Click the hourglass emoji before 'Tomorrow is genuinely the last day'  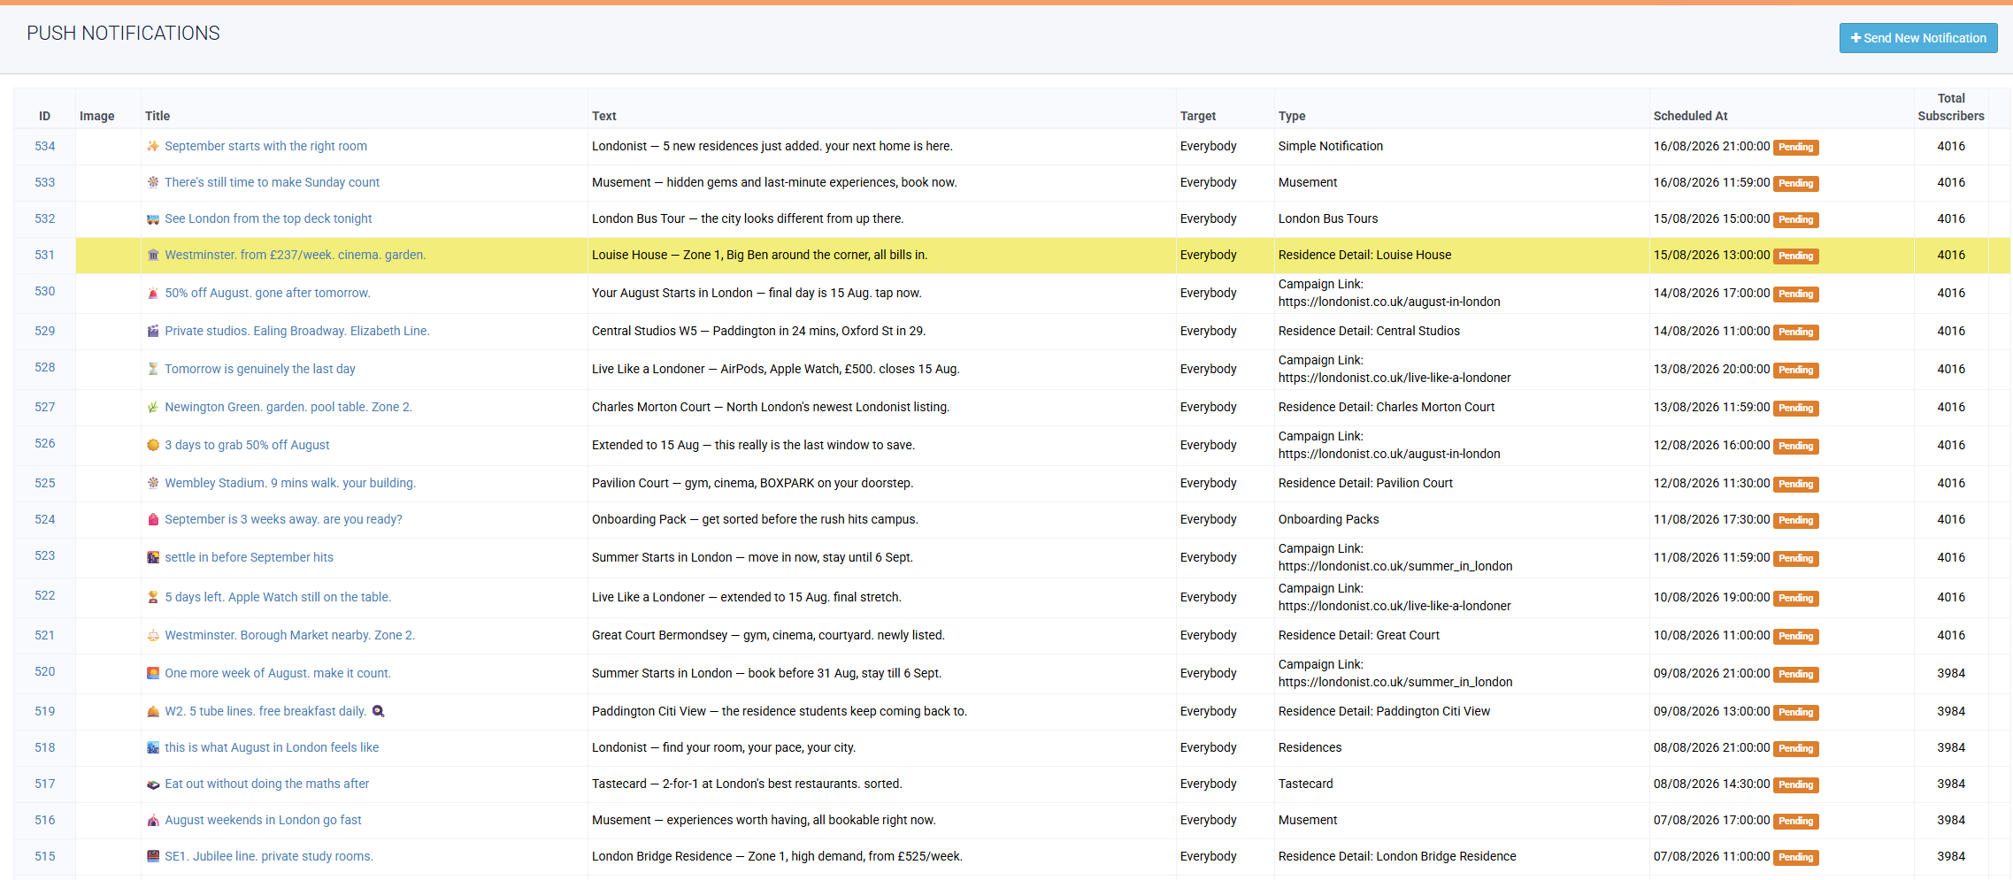153,370
